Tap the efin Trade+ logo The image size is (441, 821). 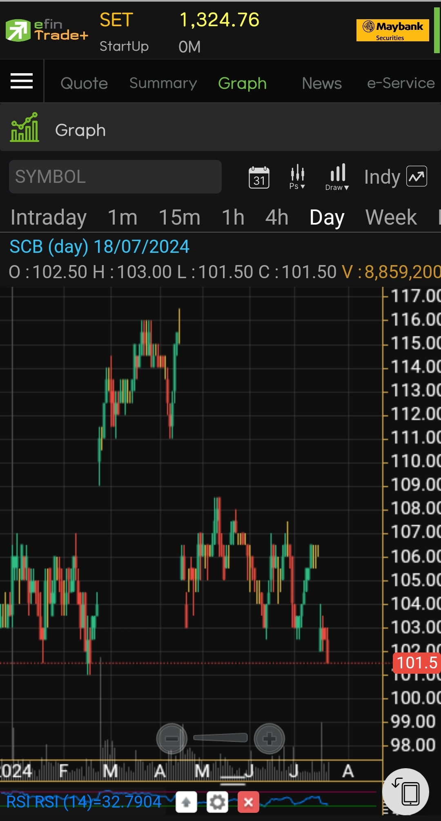coord(47,30)
